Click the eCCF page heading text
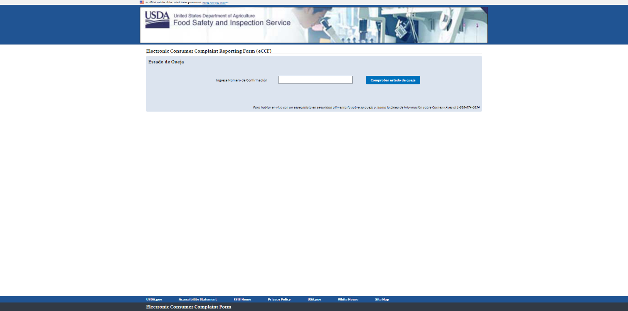 click(x=209, y=51)
